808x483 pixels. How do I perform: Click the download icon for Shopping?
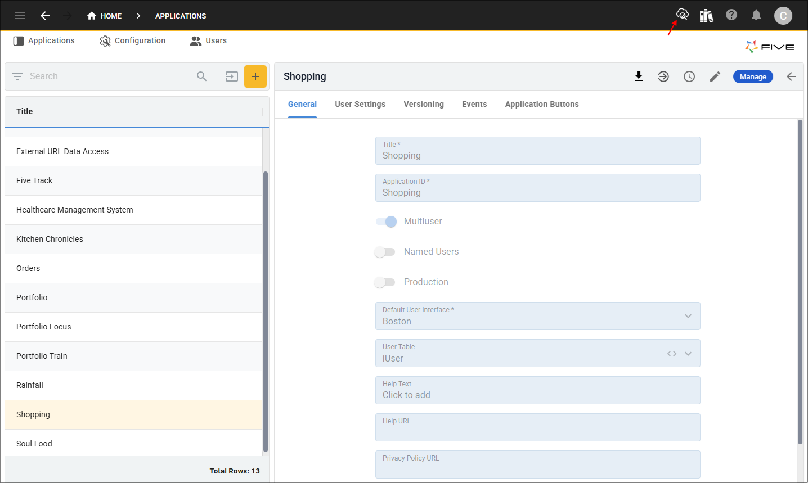pyautogui.click(x=639, y=76)
